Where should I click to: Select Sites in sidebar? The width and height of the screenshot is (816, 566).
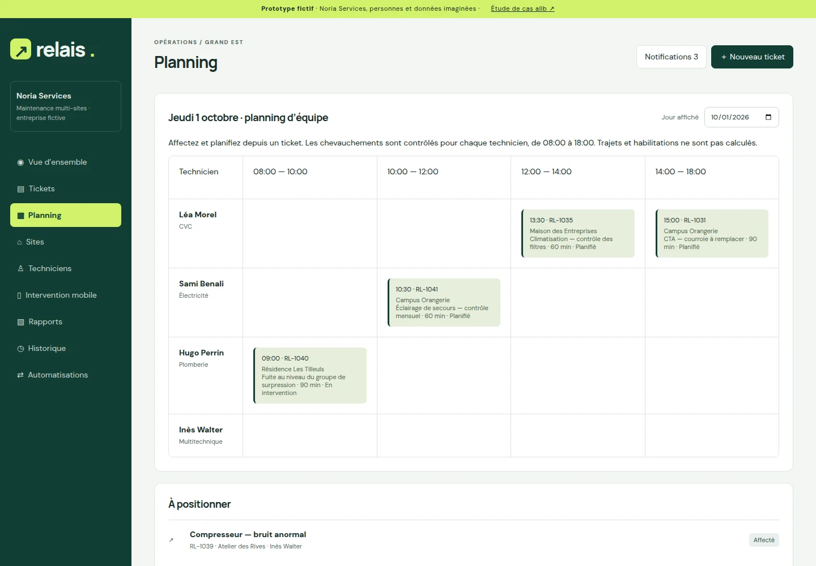66,242
